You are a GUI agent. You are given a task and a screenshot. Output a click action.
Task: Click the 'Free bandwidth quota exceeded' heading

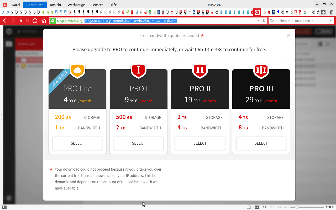[169, 35]
